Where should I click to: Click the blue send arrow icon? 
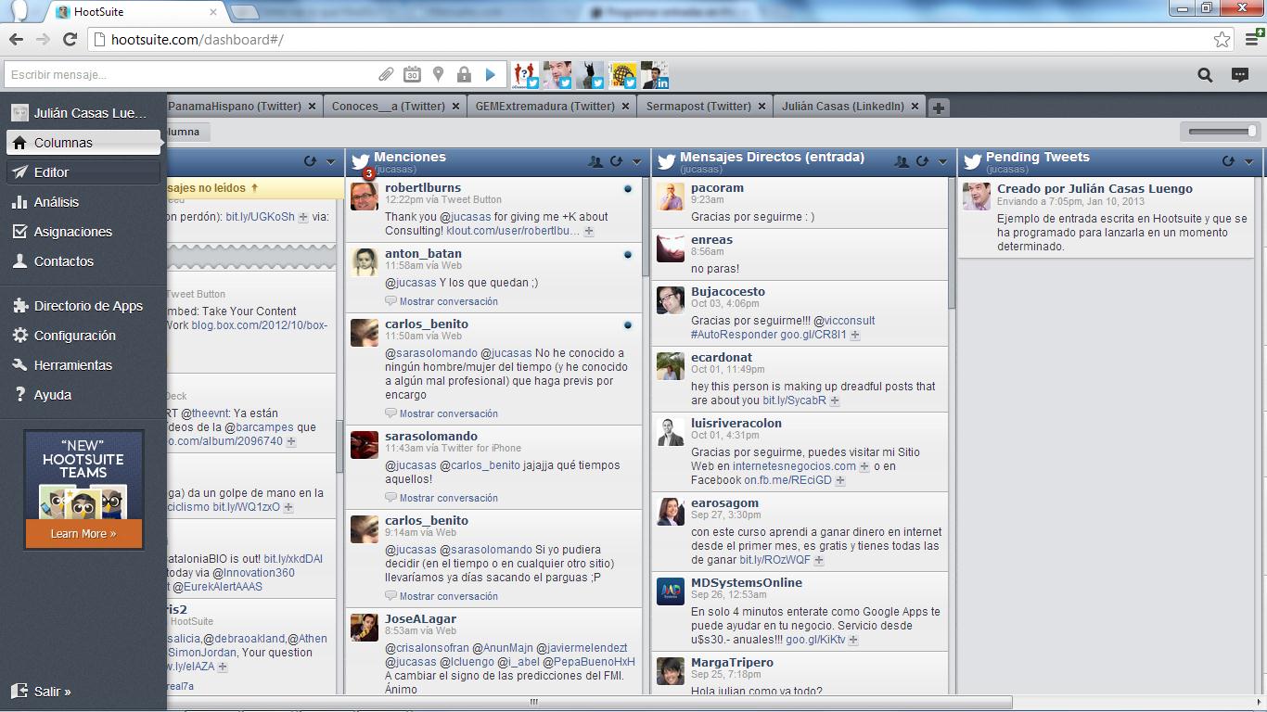point(491,75)
